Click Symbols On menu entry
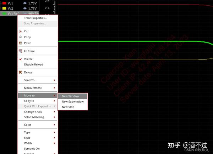 [x=38, y=149]
